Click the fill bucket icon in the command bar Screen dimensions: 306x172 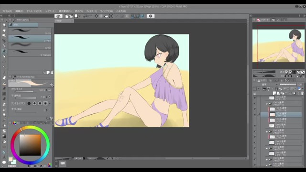tap(106, 16)
